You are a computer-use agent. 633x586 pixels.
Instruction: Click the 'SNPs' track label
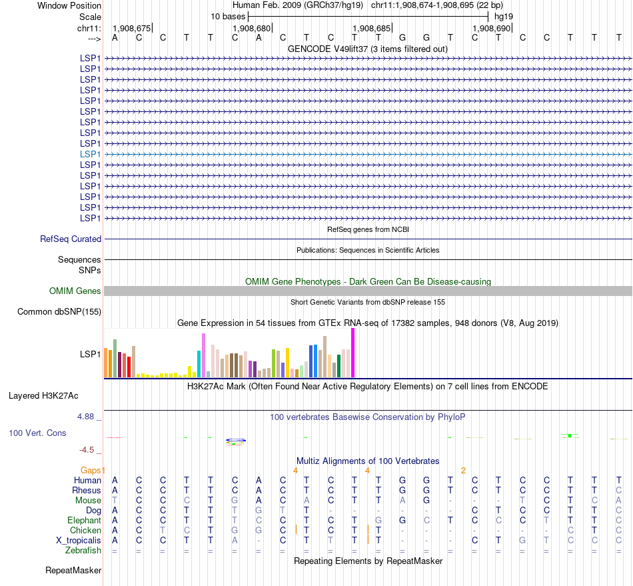click(90, 270)
